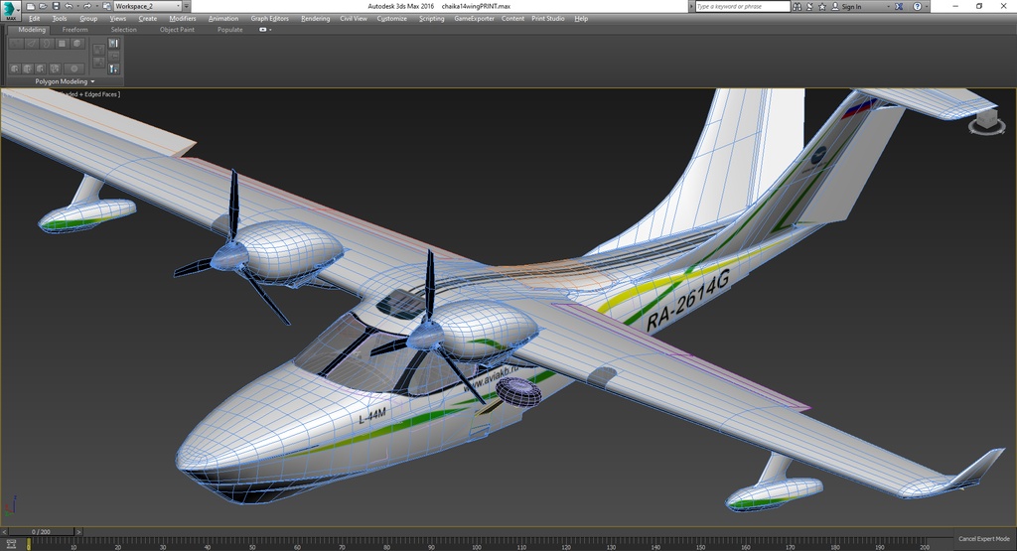Select the Edge sub-object level icon
Image resolution: width=1017 pixels, height=551 pixels.
pos(32,44)
